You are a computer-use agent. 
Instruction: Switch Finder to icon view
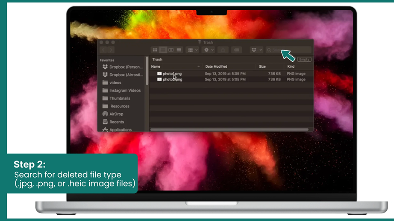[x=155, y=50]
